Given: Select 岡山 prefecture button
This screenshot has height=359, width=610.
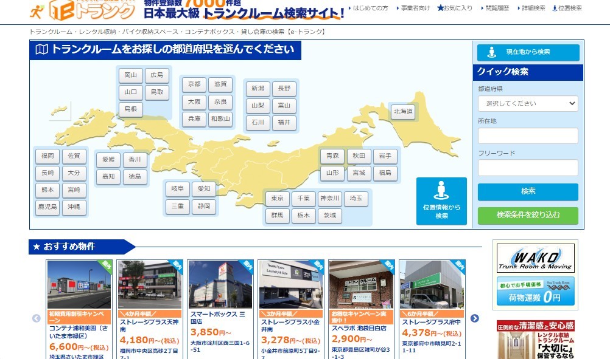Looking at the screenshot, I should point(131,75).
